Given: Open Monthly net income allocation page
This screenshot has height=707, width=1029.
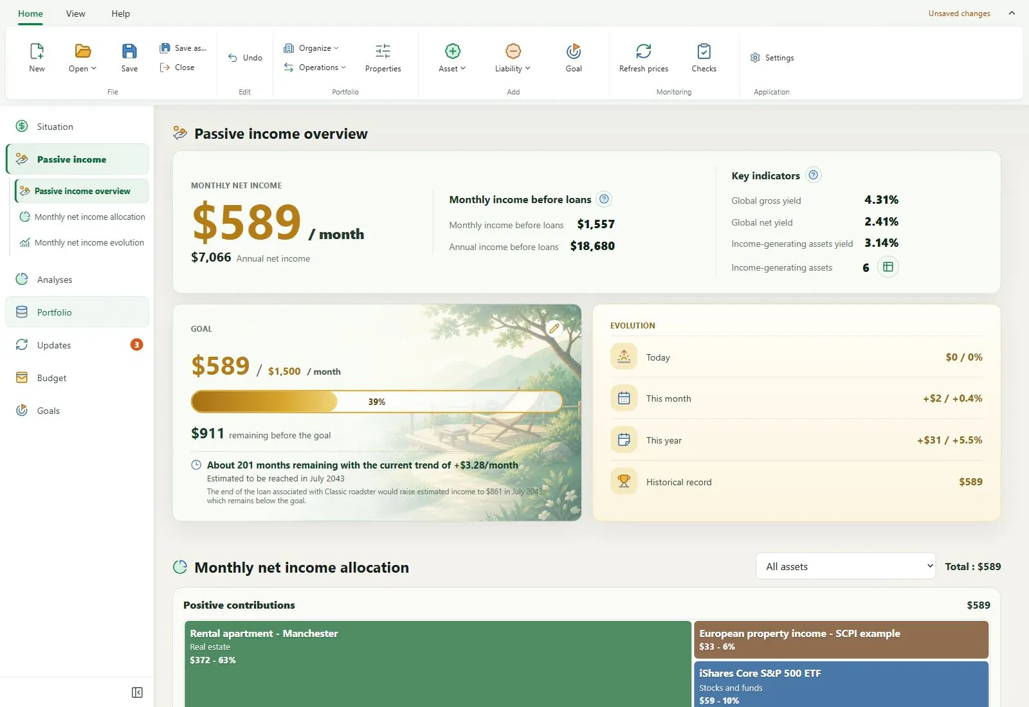Looking at the screenshot, I should click(82, 217).
